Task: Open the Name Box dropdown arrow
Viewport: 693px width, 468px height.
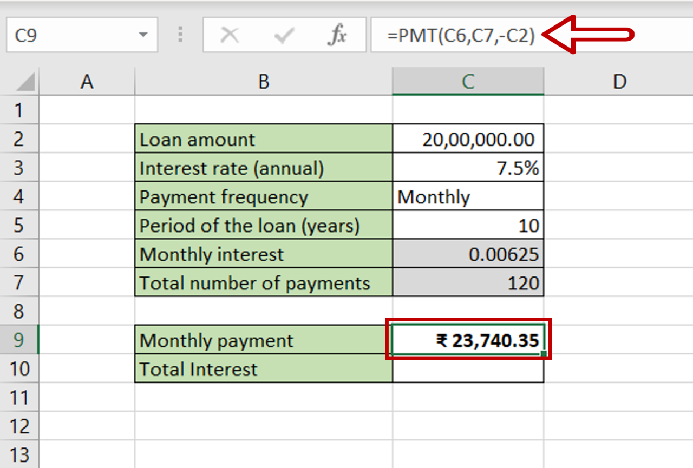Action: point(142,35)
